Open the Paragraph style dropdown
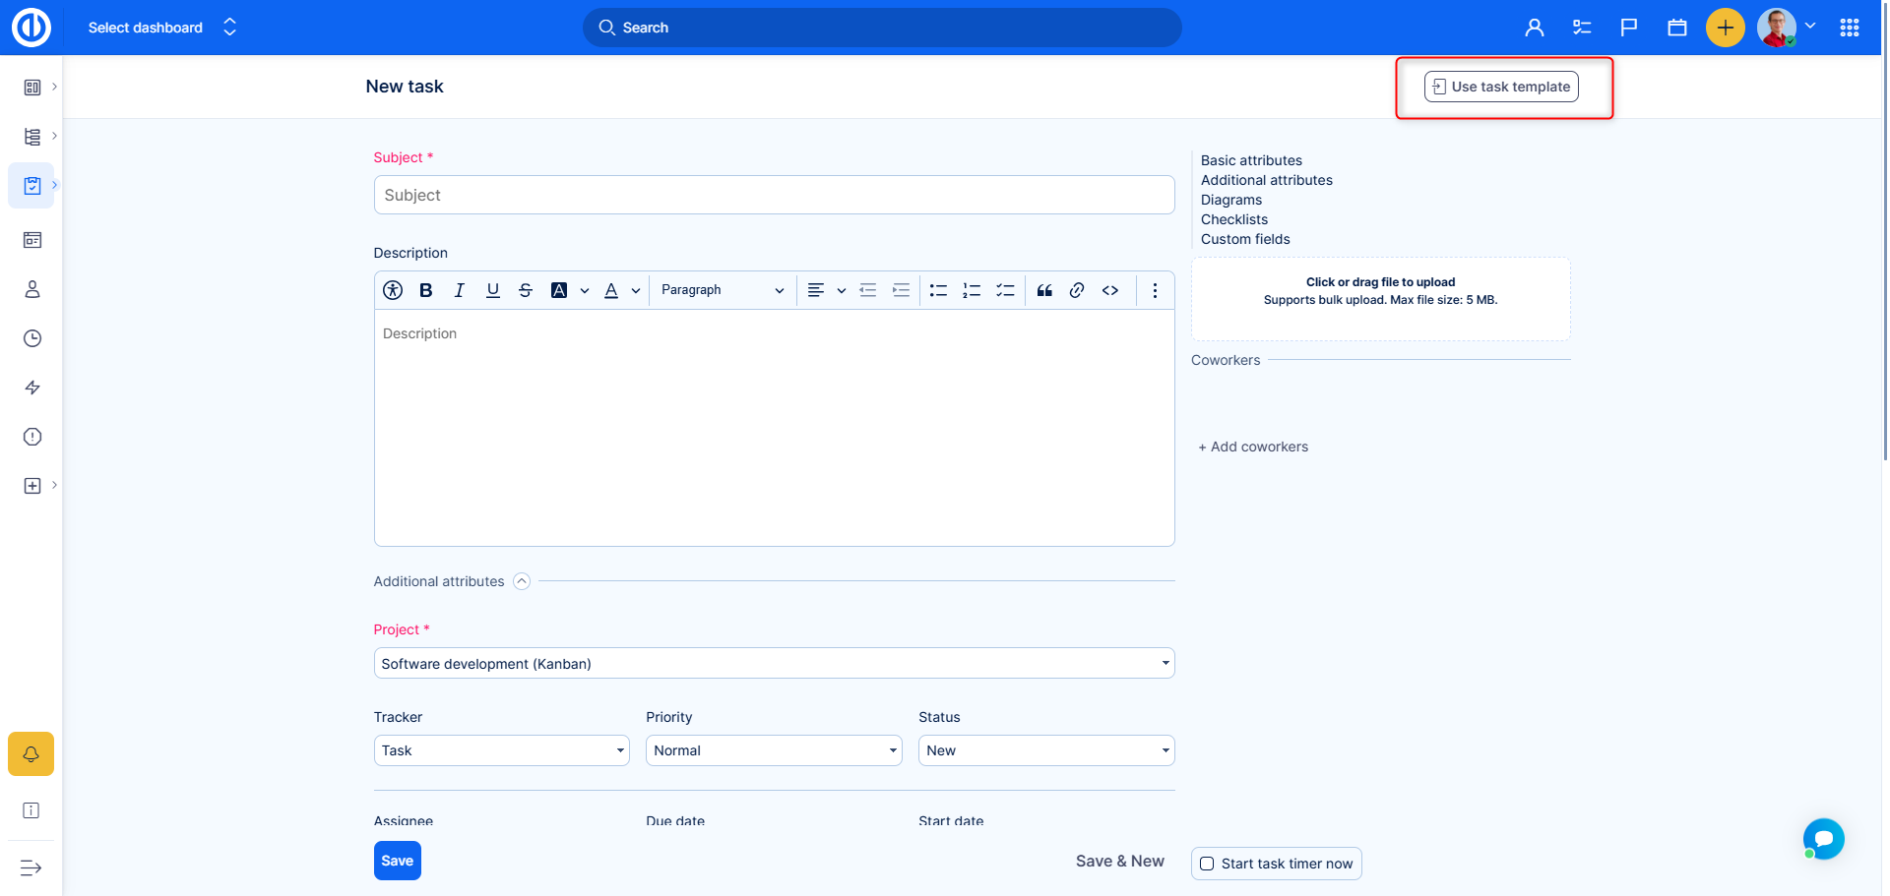1890x896 pixels. point(722,290)
